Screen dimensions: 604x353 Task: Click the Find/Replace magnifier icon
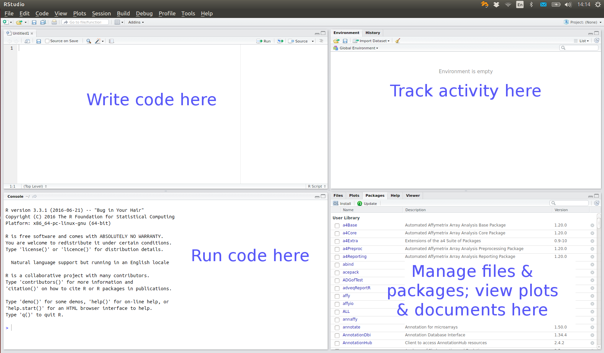click(89, 41)
